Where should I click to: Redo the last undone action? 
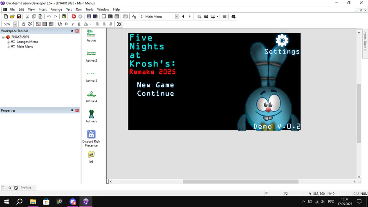[56, 16]
